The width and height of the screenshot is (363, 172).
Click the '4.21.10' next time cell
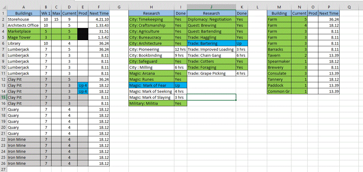[99, 19]
